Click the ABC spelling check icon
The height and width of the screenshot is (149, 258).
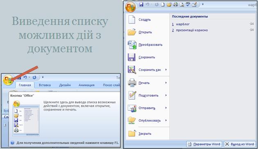pyautogui.click(x=188, y=4)
